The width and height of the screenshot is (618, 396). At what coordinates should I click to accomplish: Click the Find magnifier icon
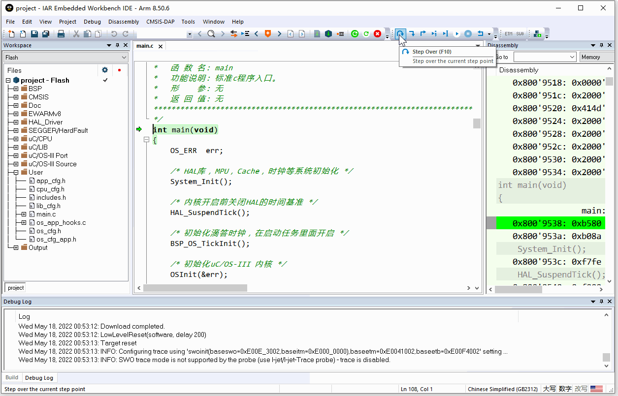pyautogui.click(x=211, y=34)
